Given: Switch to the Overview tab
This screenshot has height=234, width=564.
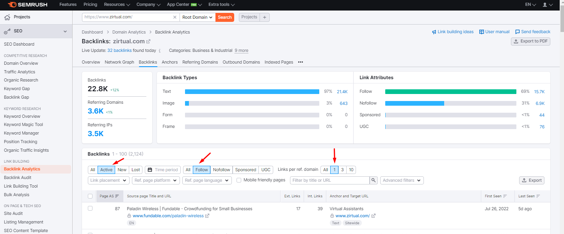Looking at the screenshot, I should coord(91,62).
